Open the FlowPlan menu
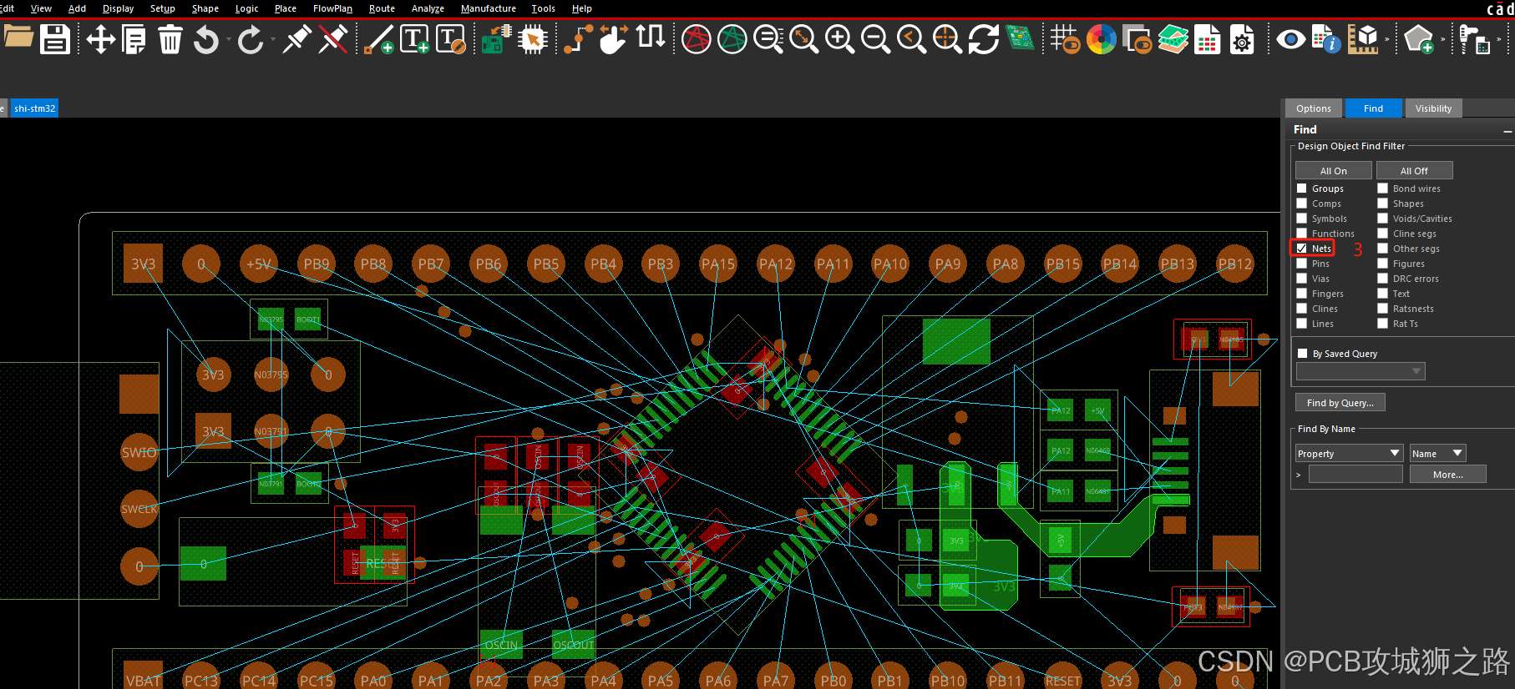This screenshot has width=1515, height=689. 332,8
